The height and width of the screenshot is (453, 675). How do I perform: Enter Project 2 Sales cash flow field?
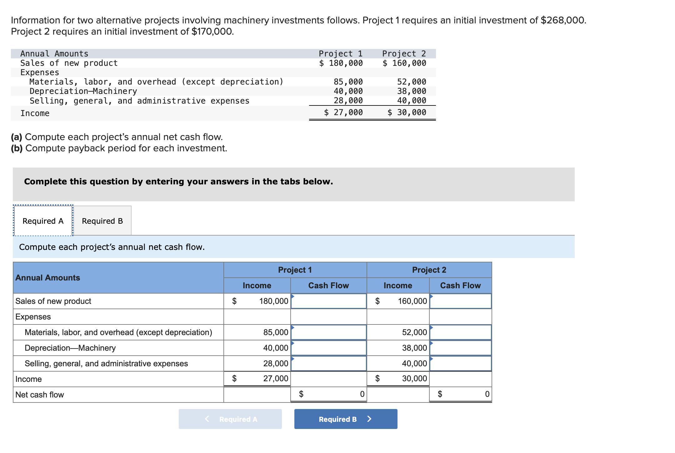(x=460, y=301)
